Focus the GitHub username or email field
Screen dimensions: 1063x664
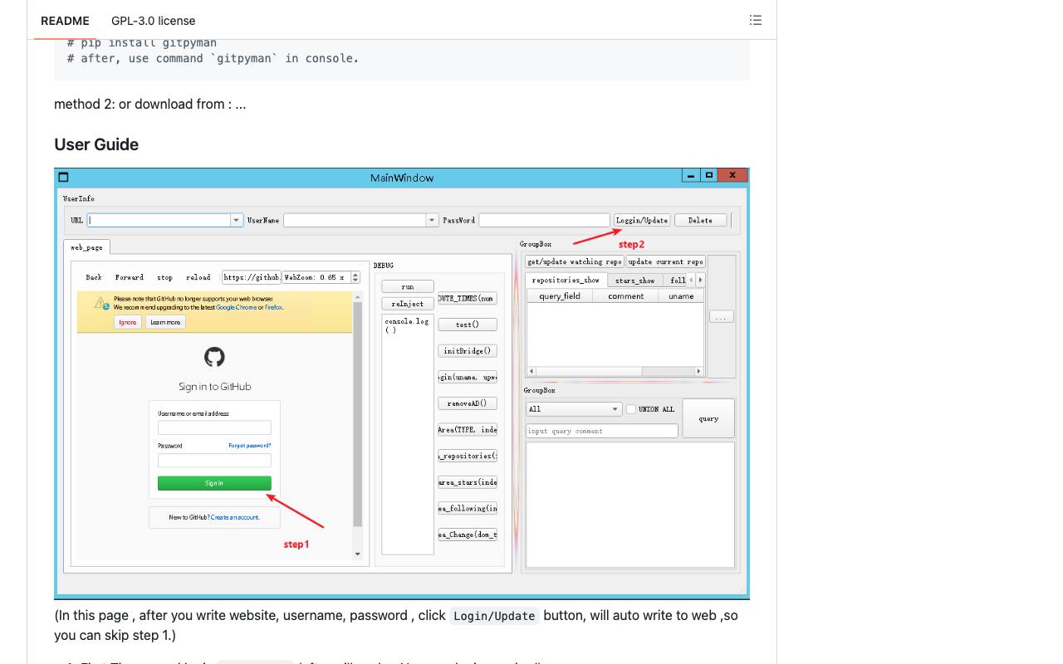coord(214,427)
